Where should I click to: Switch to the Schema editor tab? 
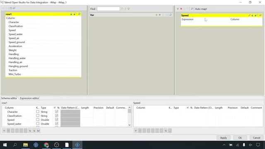pos(9,98)
